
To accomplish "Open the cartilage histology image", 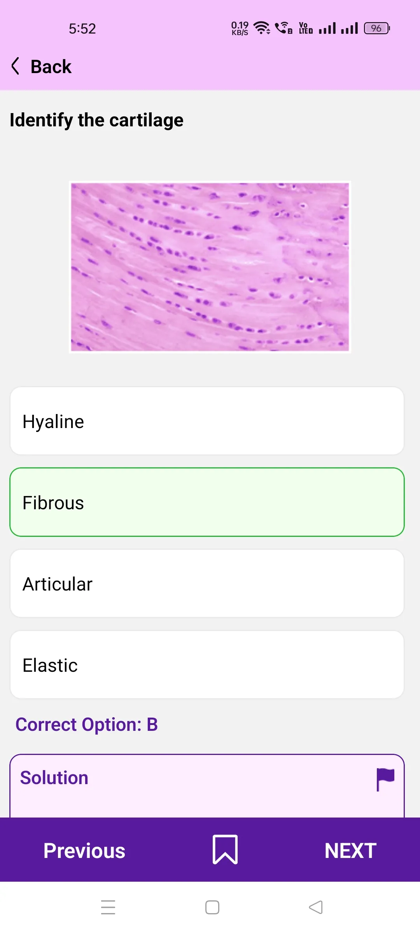I will coord(210,267).
